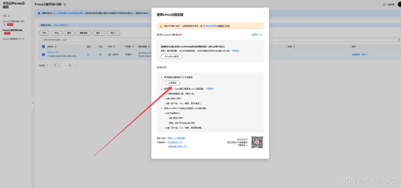The image size is (401, 188).
Task: Open the learn more link in the CloudShell section
Action: (235, 51)
